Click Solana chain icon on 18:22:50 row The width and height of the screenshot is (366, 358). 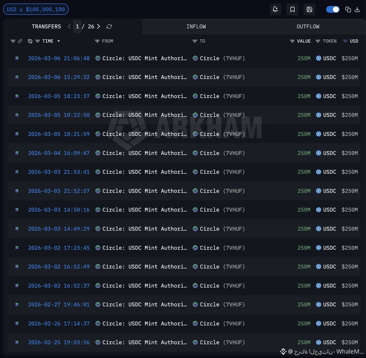[17, 115]
